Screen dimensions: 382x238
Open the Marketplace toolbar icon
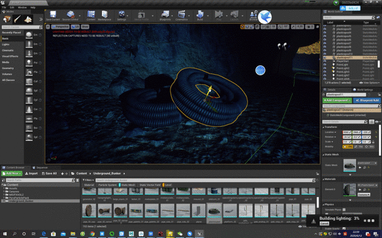point(104,14)
